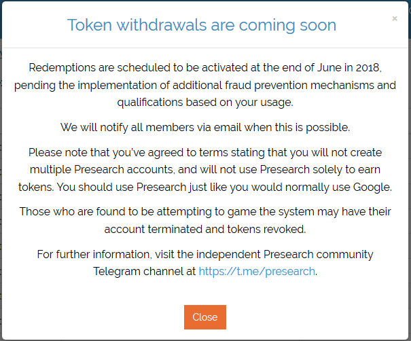Dismiss the modal with the × icon

(x=395, y=18)
